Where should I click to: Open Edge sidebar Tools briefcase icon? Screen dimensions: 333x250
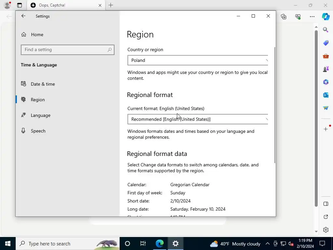tap(326, 56)
